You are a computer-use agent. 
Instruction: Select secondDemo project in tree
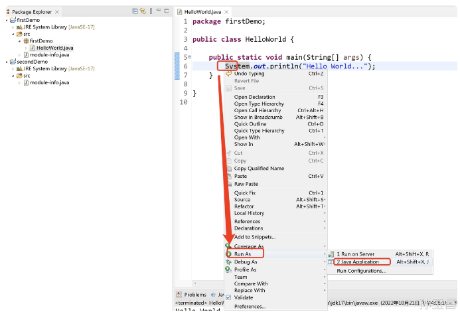32,62
